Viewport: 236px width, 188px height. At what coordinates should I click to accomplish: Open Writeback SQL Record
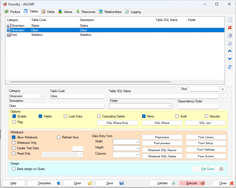point(162,150)
